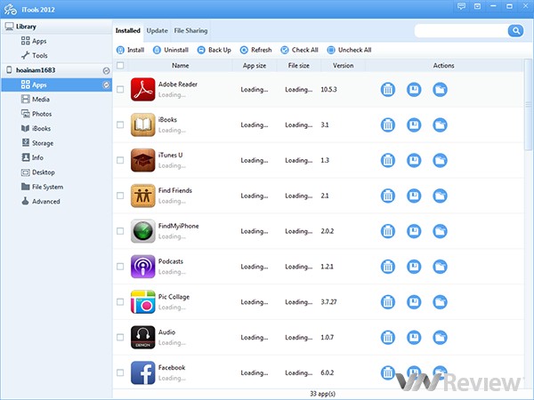Tick the select-all checkbox in the table header
The width and height of the screenshot is (534, 400).
pos(120,65)
